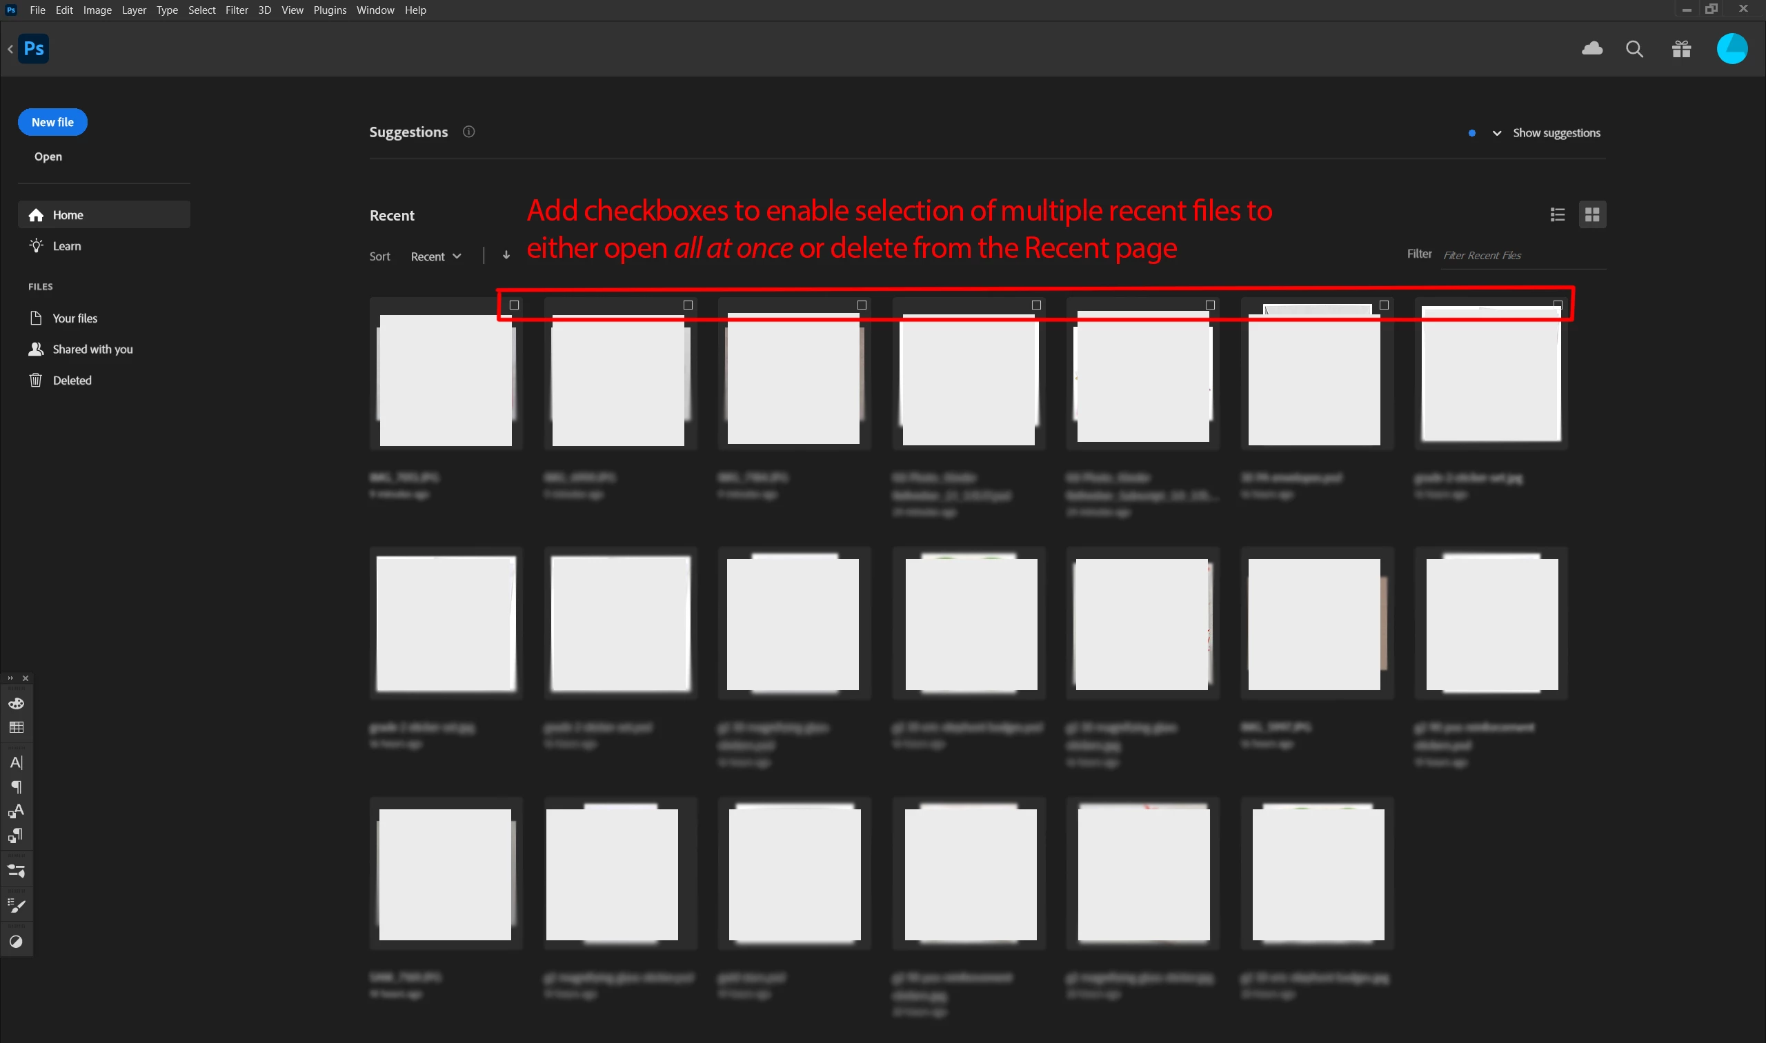Expand Show suggestions chevron

click(x=1497, y=133)
